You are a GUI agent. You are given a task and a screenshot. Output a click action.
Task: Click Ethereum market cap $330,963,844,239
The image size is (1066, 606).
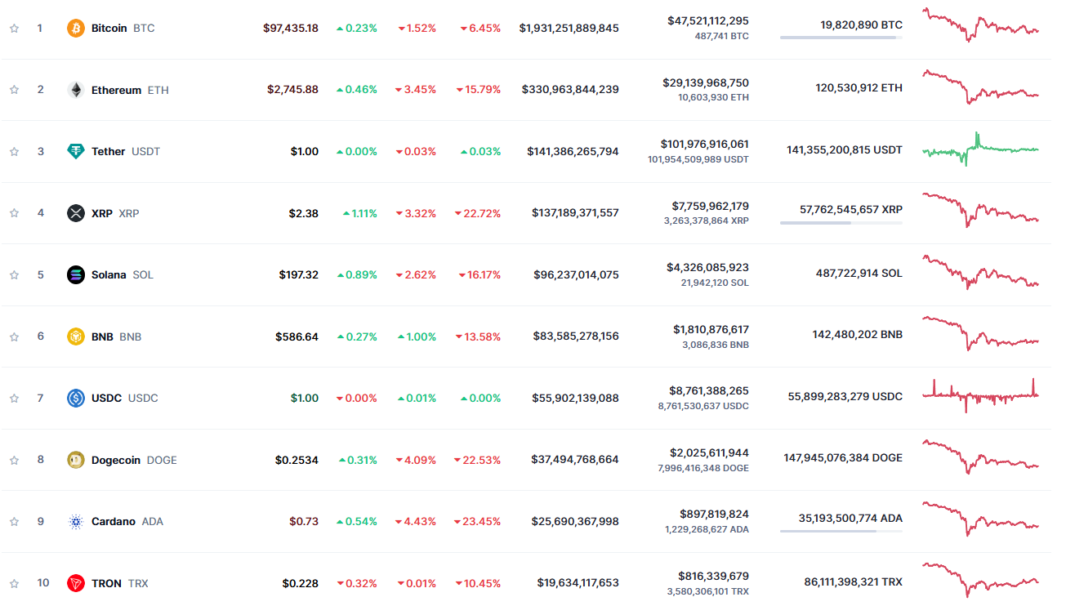tap(571, 90)
